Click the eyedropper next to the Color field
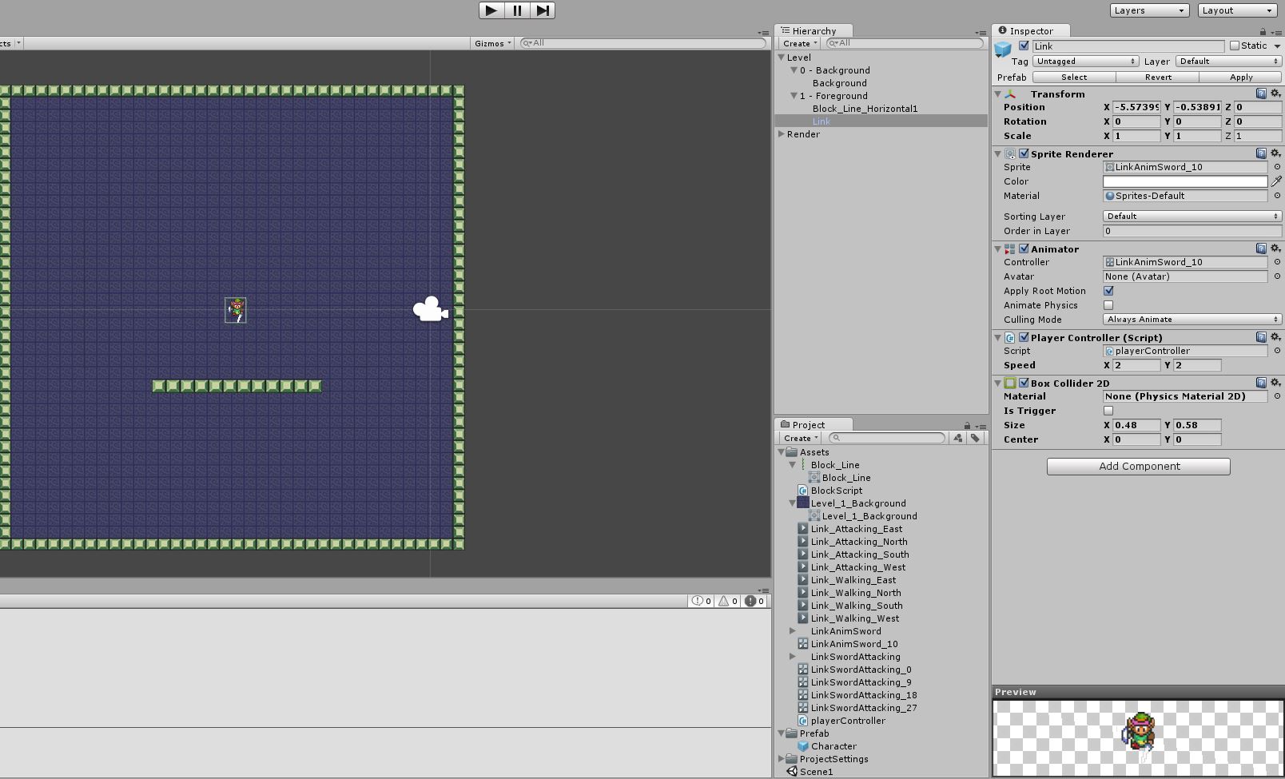Image resolution: width=1285 pixels, height=779 pixels. pos(1275,181)
